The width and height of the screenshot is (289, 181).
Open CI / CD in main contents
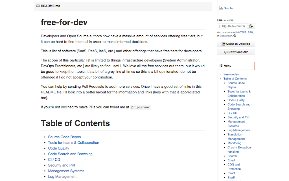pyautogui.click(x=54, y=160)
